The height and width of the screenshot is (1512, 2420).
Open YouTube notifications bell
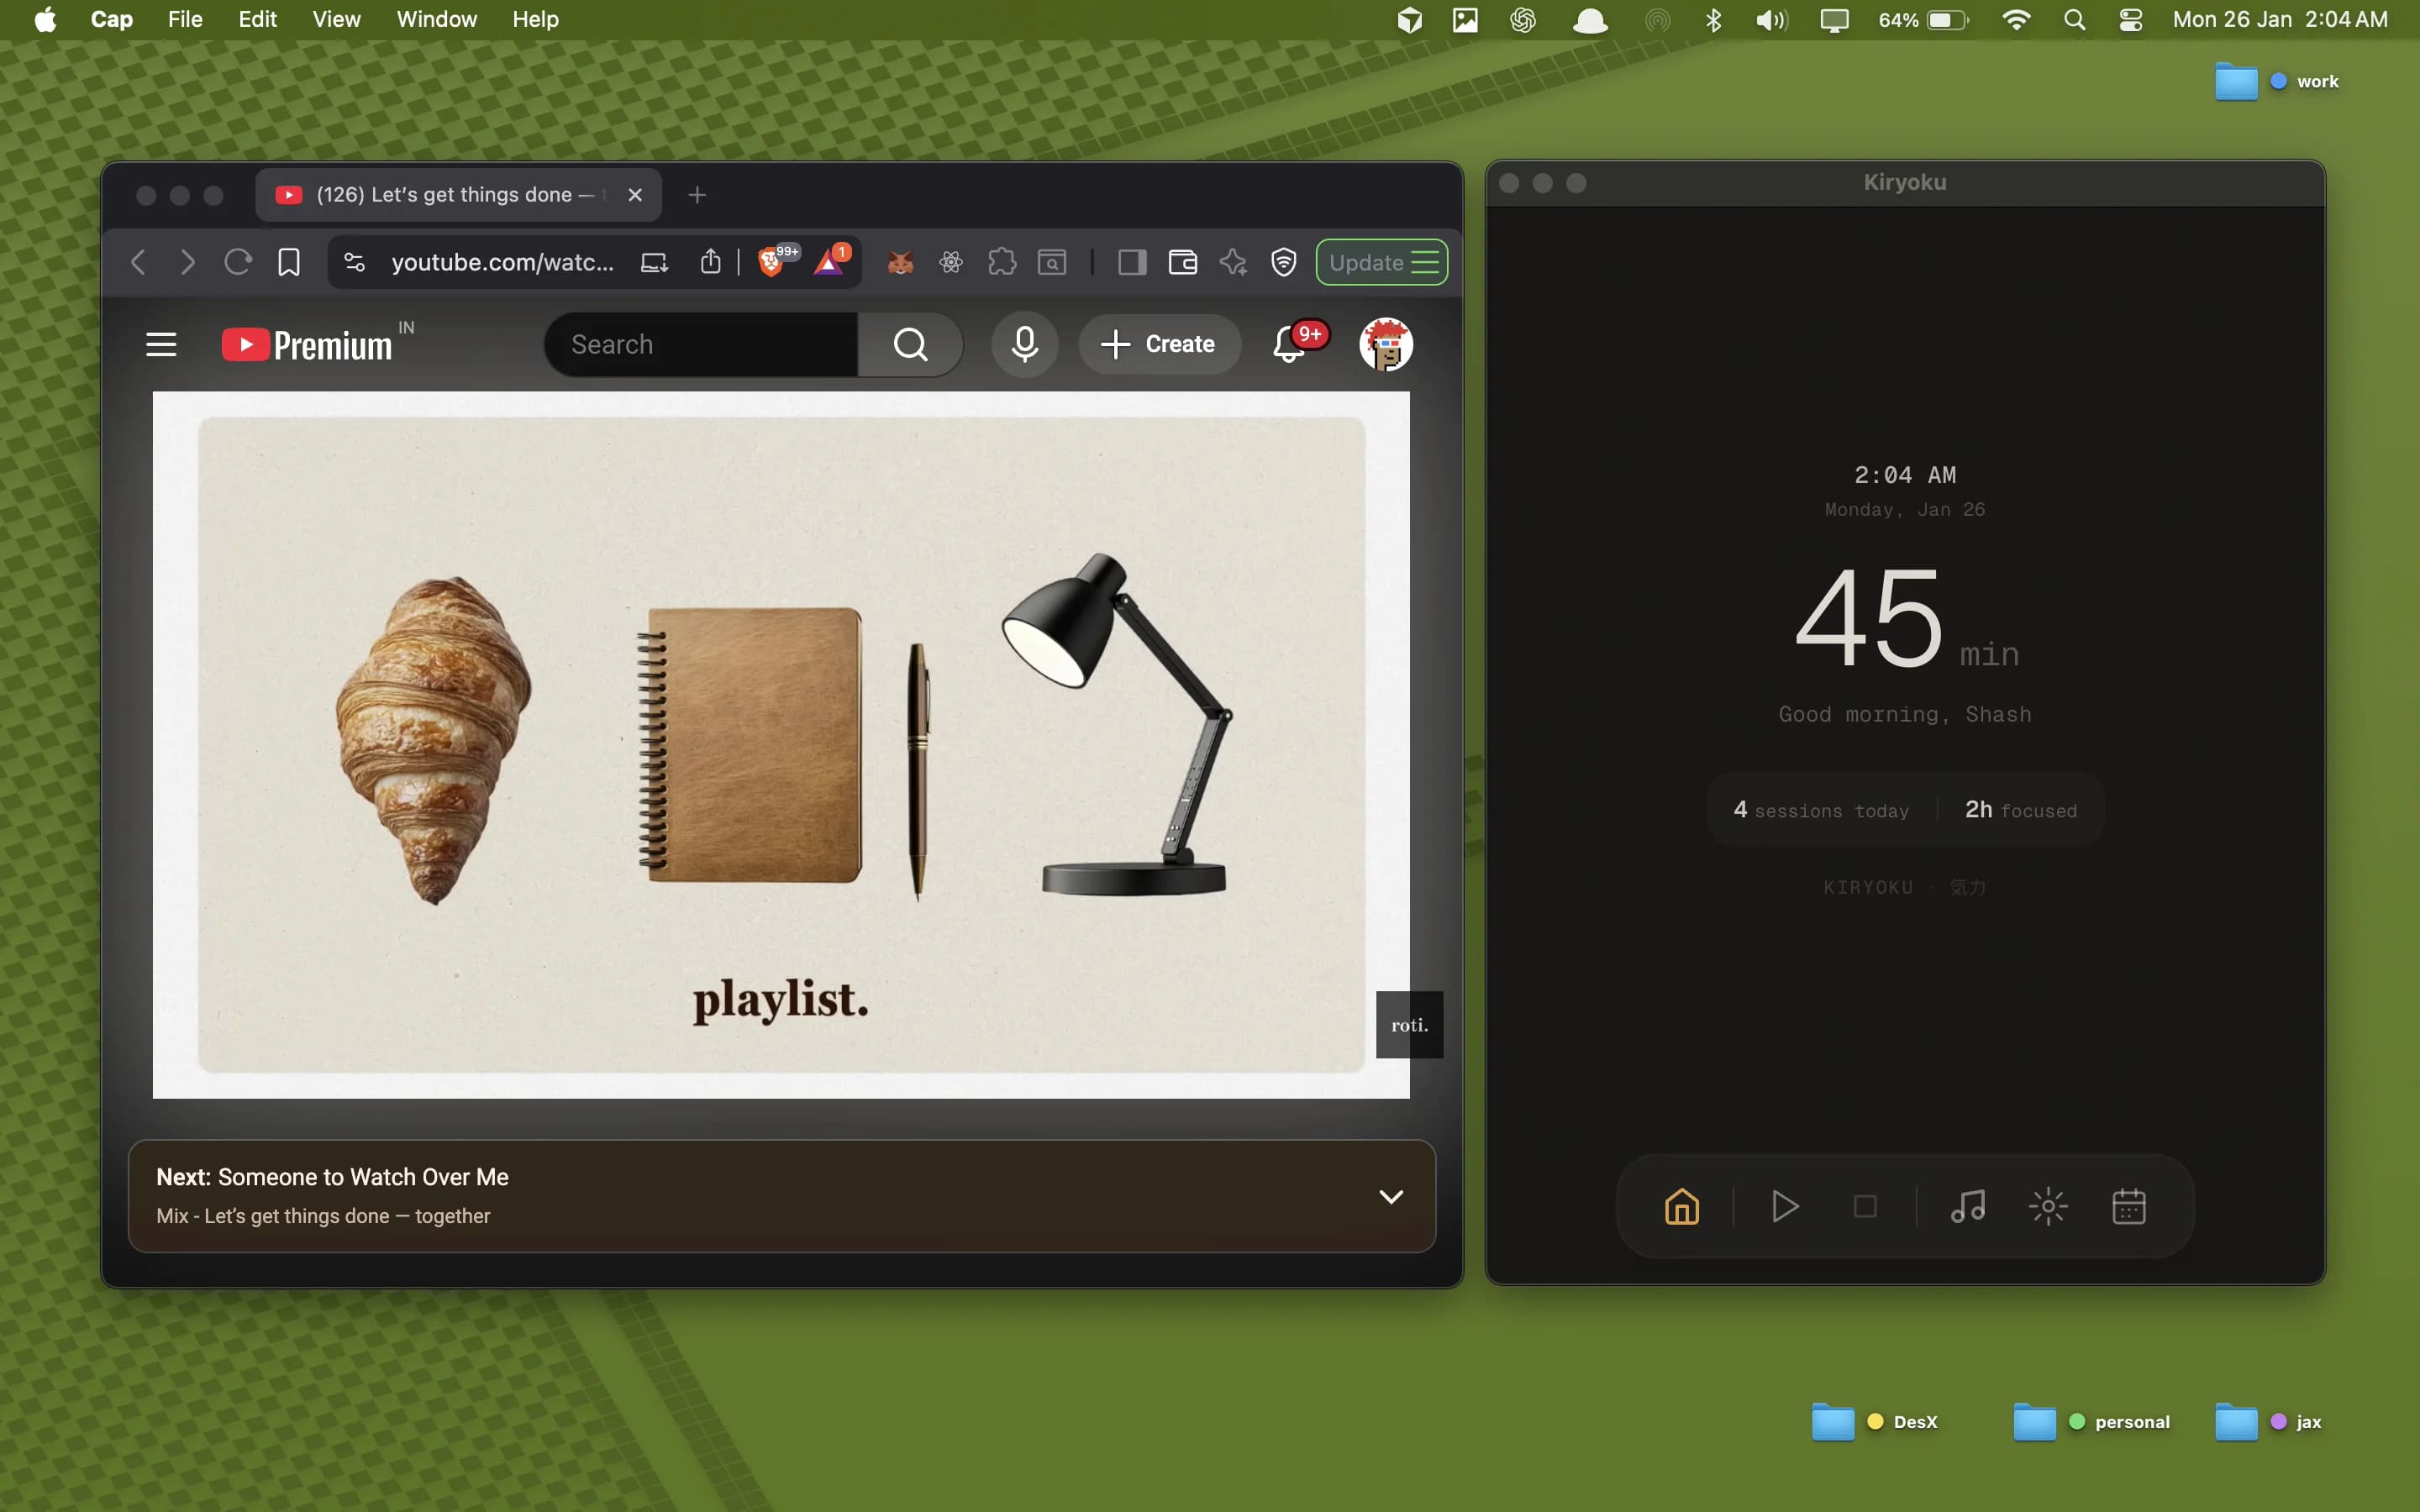pyautogui.click(x=1289, y=344)
